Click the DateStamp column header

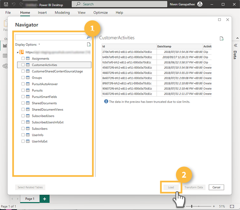pyautogui.click(x=180, y=46)
